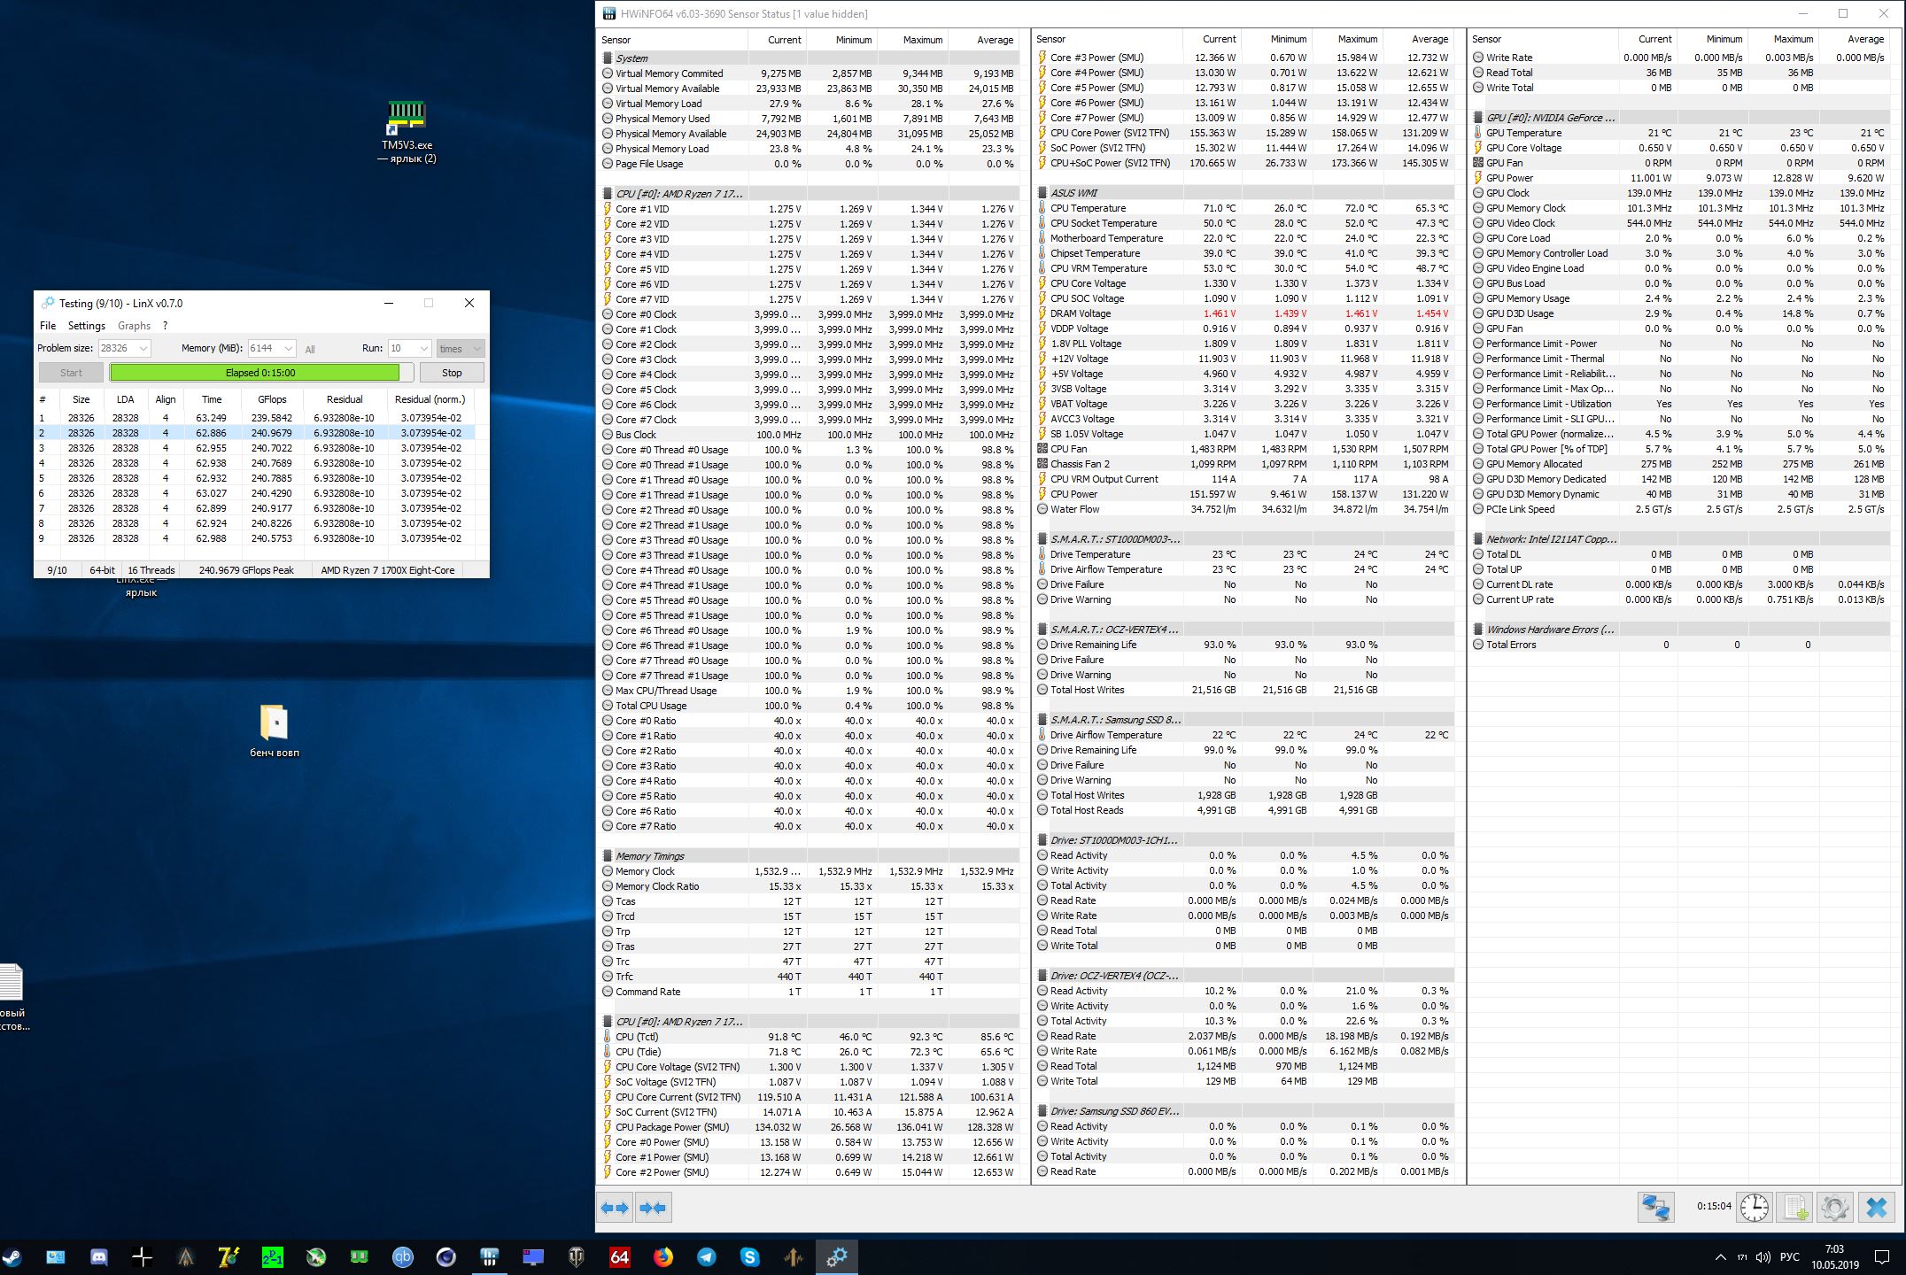Show hidden system tray icons
Screen dimensions: 1906x1275
1720,1257
